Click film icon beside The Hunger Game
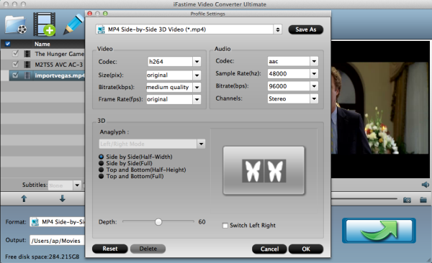This screenshot has width=432, height=263. tap(27, 54)
